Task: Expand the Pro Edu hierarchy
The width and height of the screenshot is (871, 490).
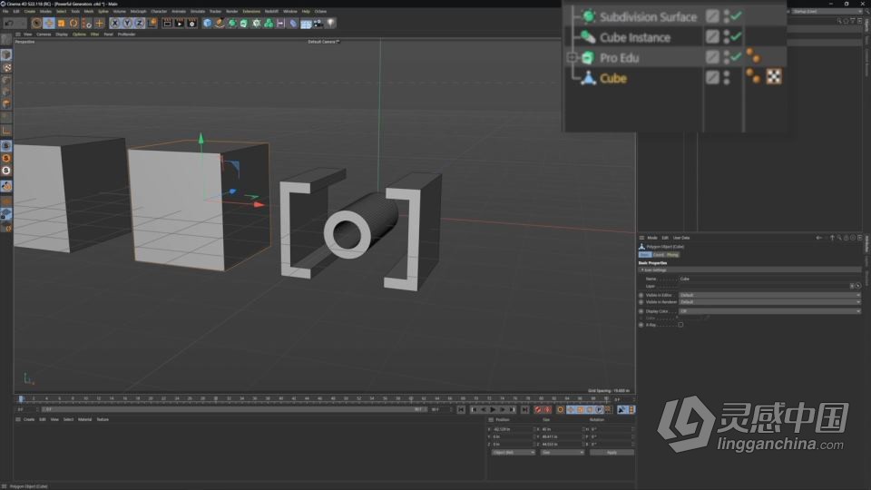Action: (x=573, y=57)
